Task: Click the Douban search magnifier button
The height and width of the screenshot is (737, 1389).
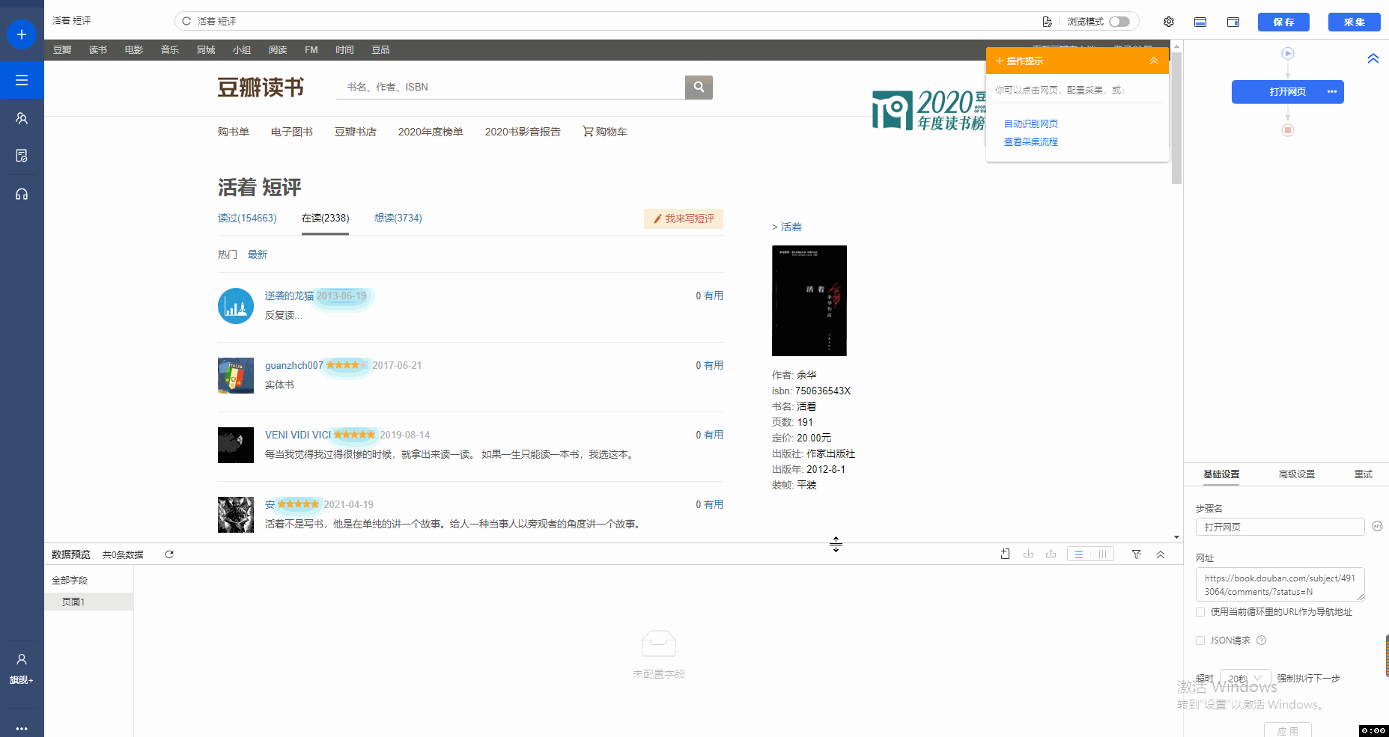Action: pyautogui.click(x=699, y=87)
